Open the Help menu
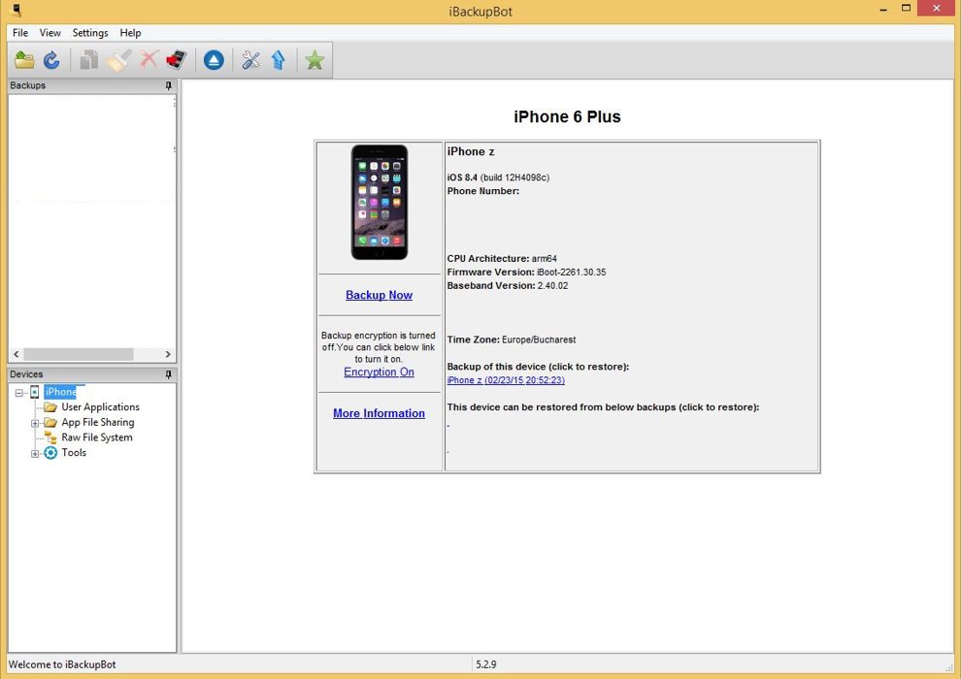The width and height of the screenshot is (962, 679). point(130,32)
